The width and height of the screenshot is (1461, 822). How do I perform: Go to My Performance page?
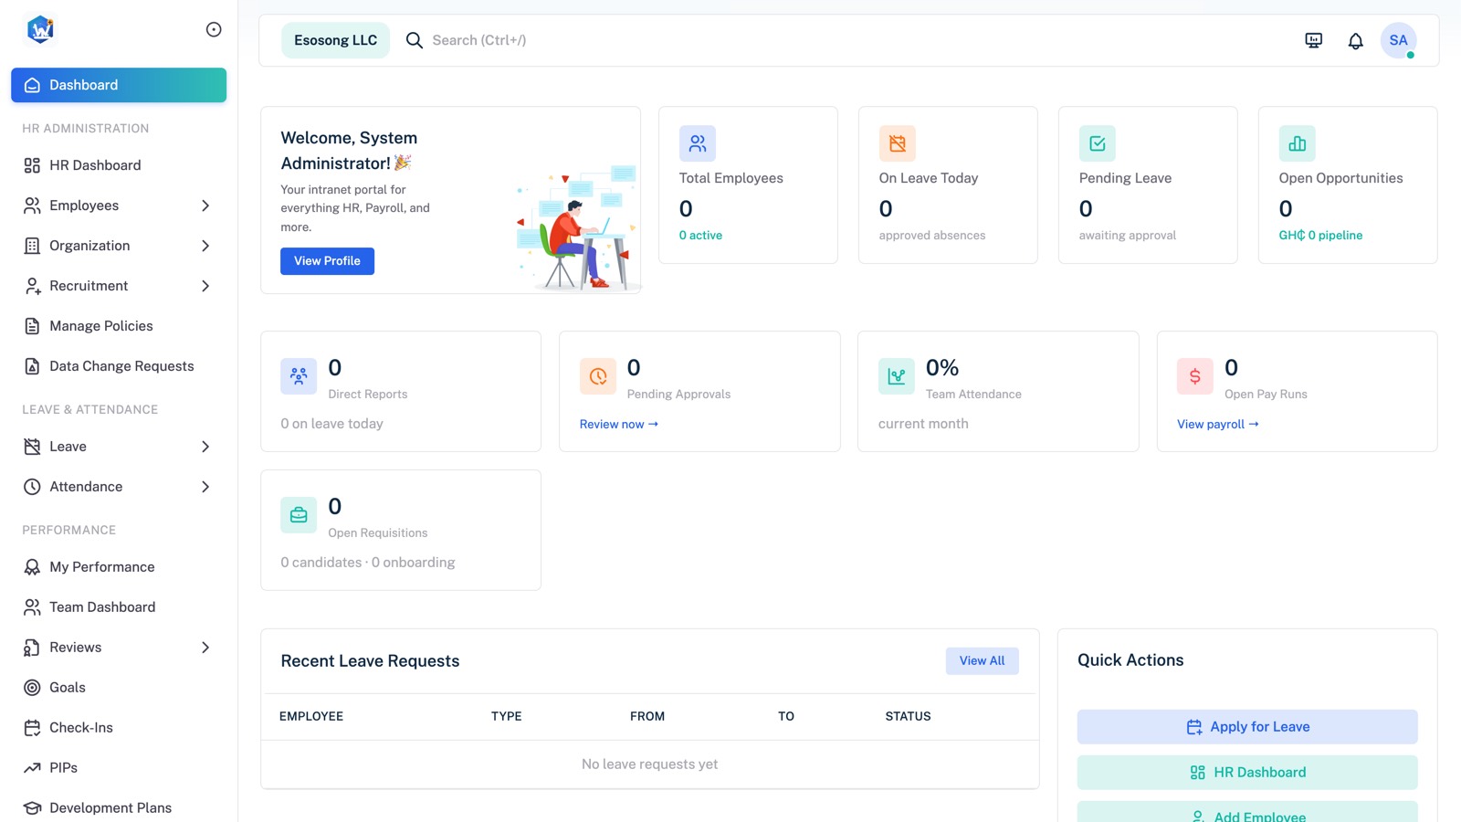(x=119, y=567)
